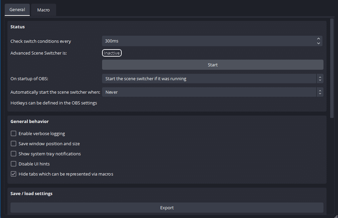Check the Disable UI hints box
338x218 pixels.
pos(14,164)
